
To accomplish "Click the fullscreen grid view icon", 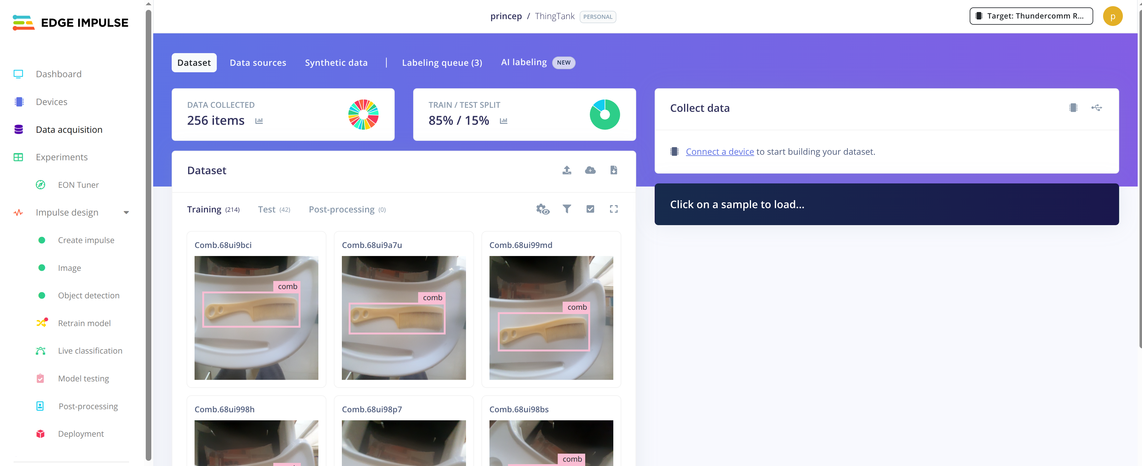I will (614, 209).
